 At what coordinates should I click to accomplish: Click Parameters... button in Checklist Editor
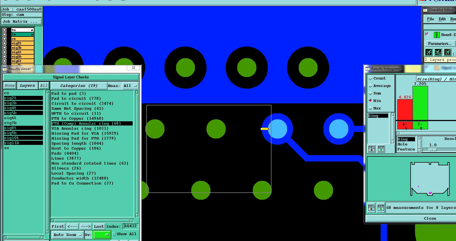440,43
